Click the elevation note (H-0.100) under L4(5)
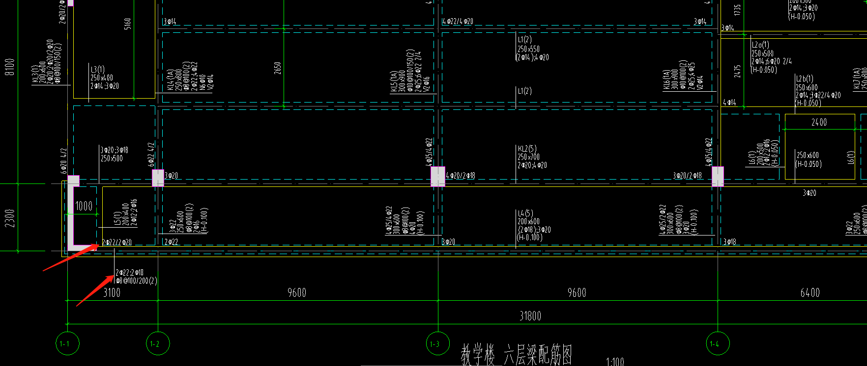The width and height of the screenshot is (867, 366). point(529,237)
